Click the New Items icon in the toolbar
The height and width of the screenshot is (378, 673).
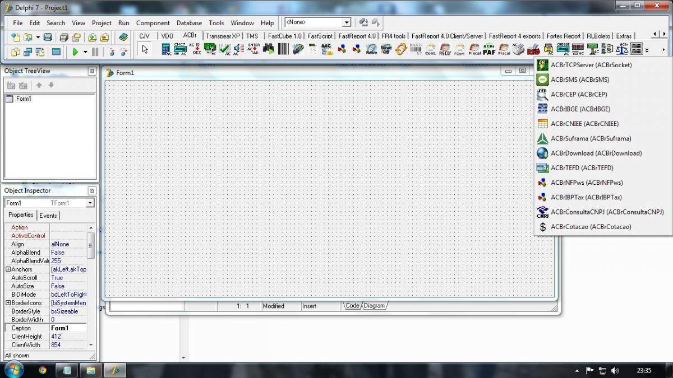tap(15, 37)
